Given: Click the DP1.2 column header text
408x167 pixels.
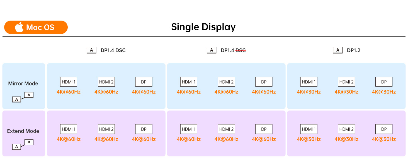Looking at the screenshot, I should 354,50.
